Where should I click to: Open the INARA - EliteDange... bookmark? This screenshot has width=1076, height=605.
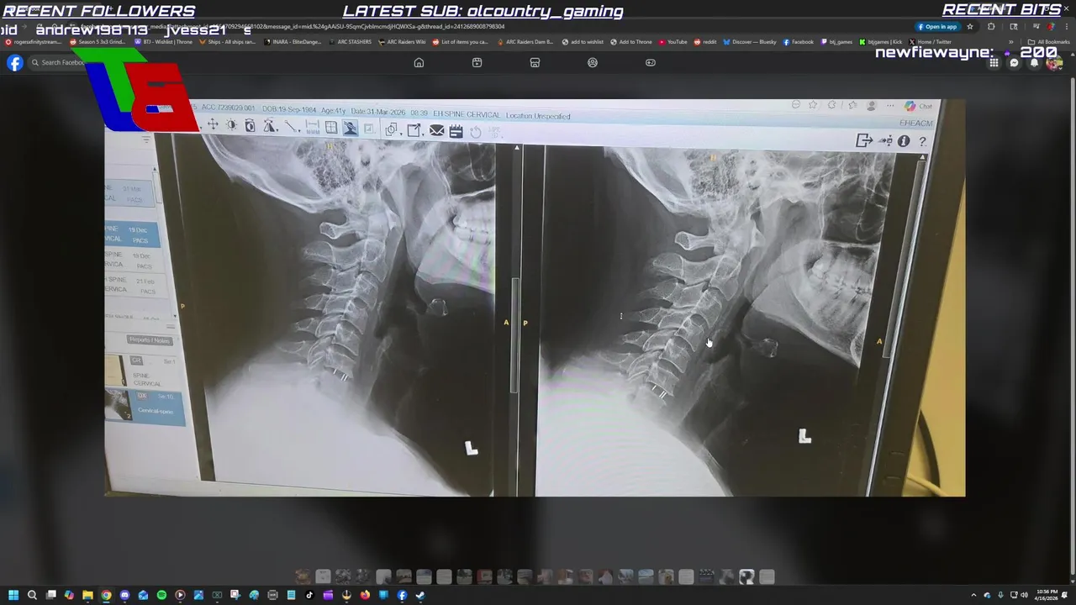pos(293,42)
